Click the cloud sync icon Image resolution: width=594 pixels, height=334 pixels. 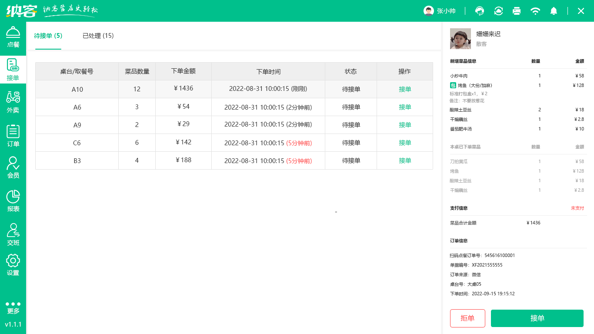[498, 11]
